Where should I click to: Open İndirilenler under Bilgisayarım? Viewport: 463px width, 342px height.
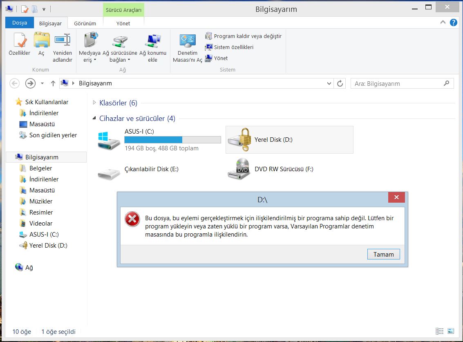39,179
